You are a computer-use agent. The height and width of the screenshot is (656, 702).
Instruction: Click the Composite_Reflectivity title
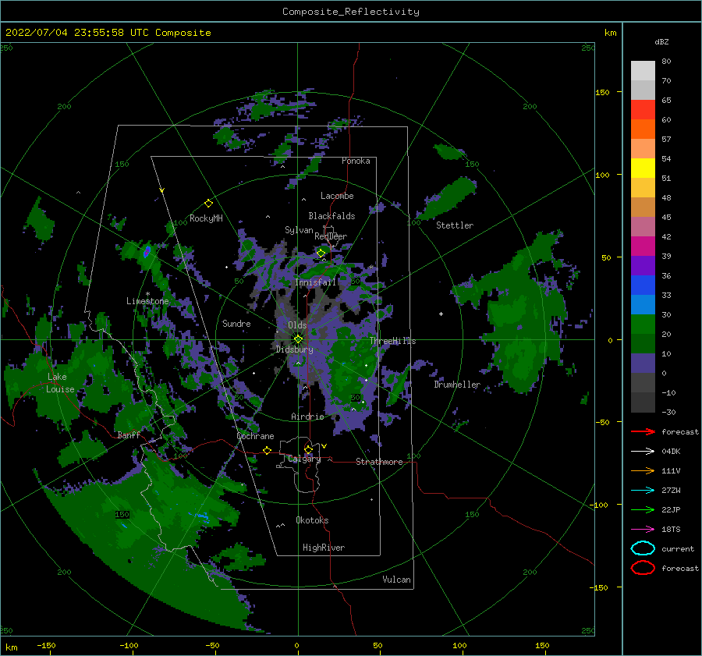coord(350,12)
